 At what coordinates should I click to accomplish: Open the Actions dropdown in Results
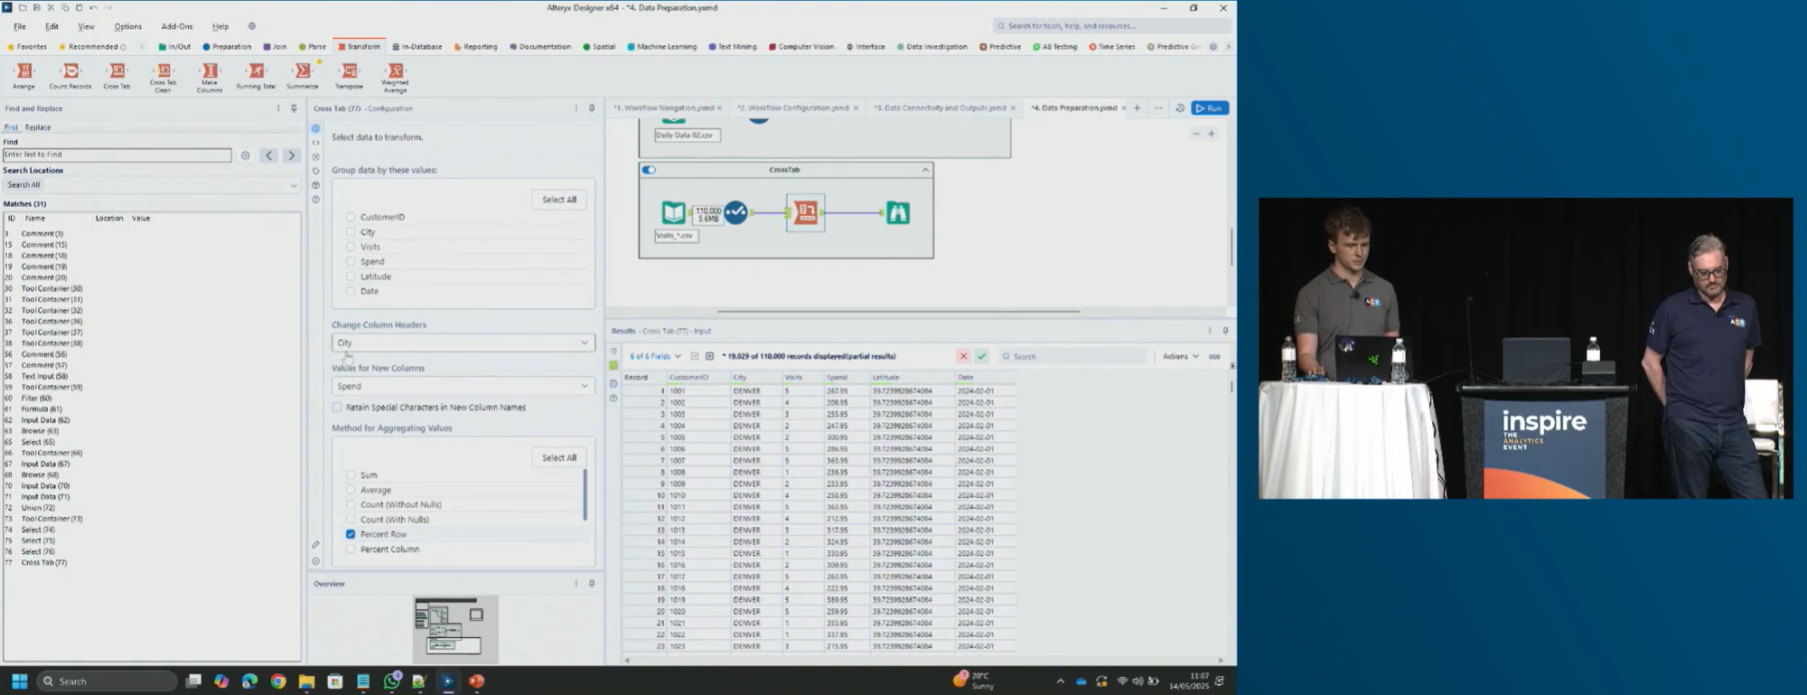pyautogui.click(x=1181, y=356)
